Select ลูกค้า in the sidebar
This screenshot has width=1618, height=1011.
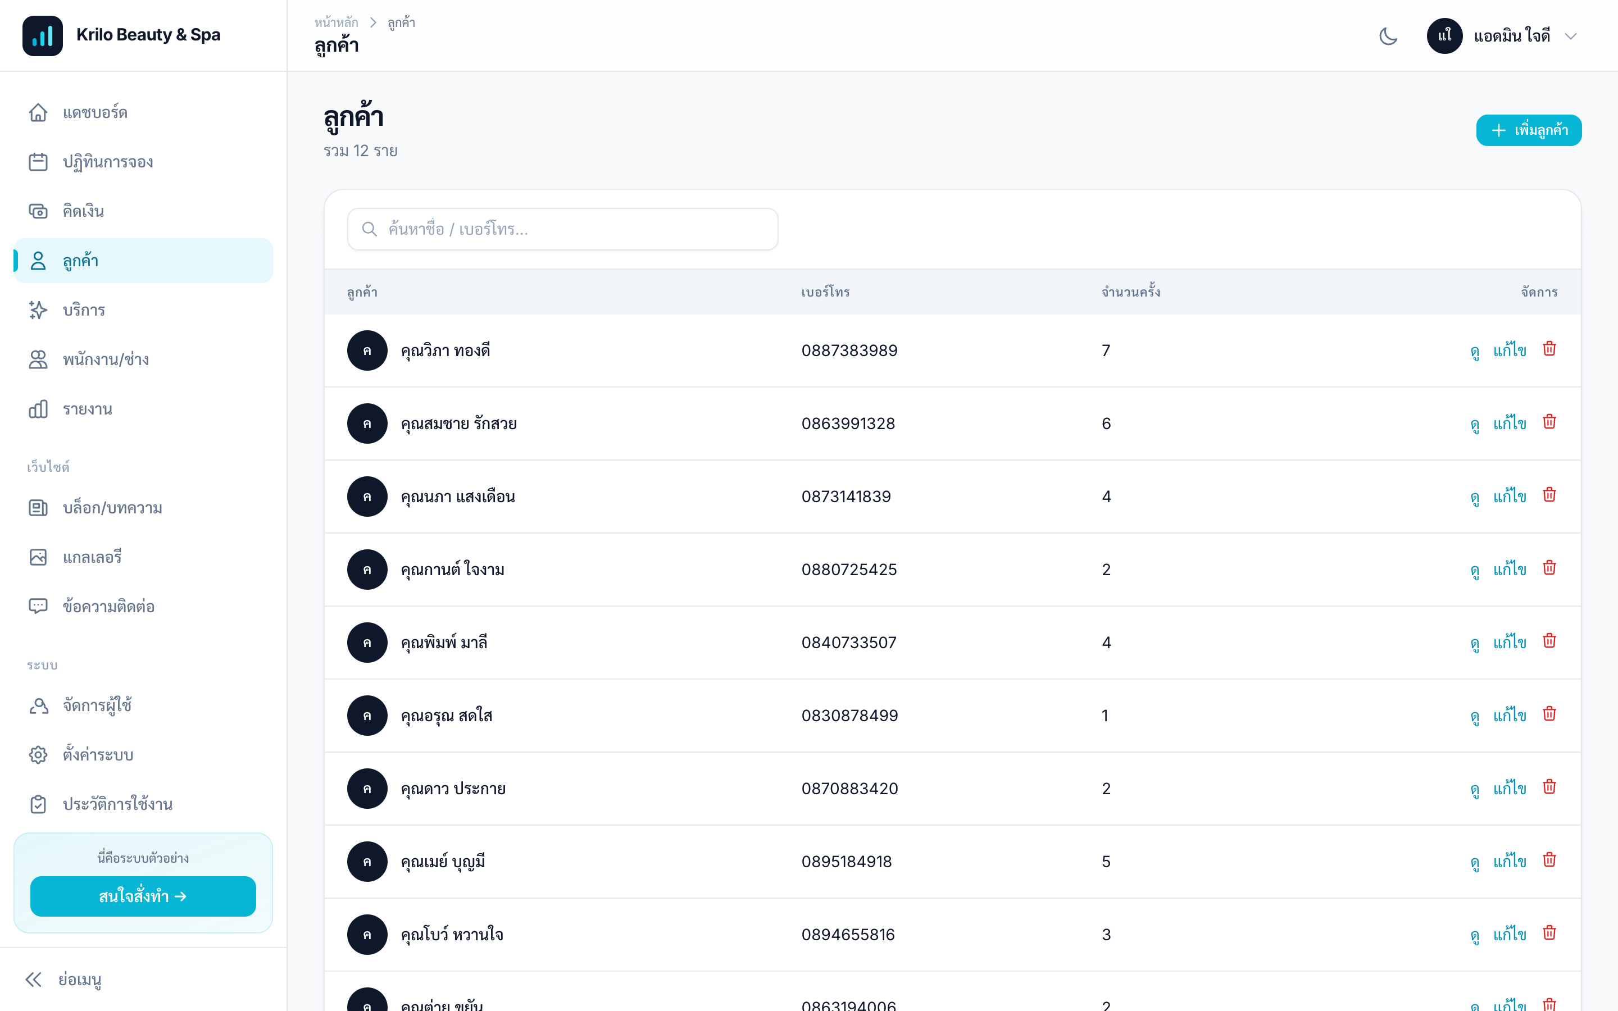pyautogui.click(x=143, y=261)
